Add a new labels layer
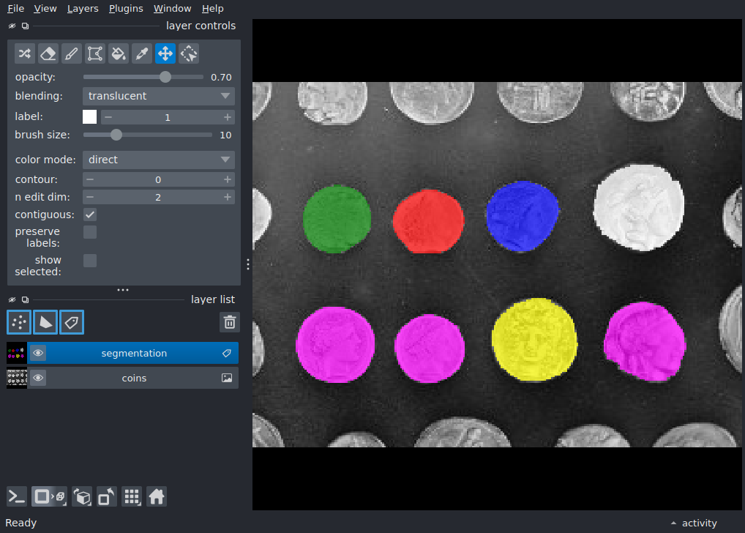The image size is (745, 533). pos(72,322)
